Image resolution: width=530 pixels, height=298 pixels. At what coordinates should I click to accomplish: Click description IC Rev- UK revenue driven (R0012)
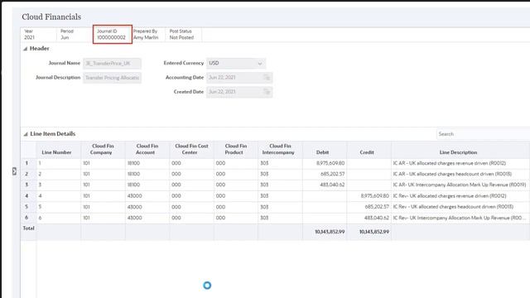point(460,196)
